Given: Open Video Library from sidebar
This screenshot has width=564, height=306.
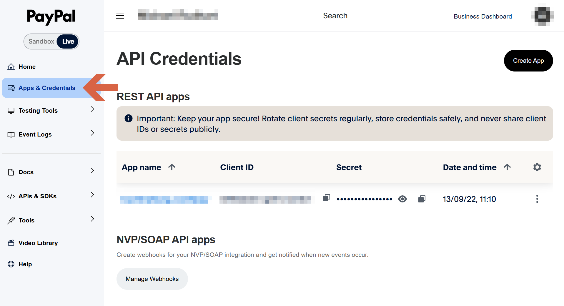Looking at the screenshot, I should pos(38,243).
